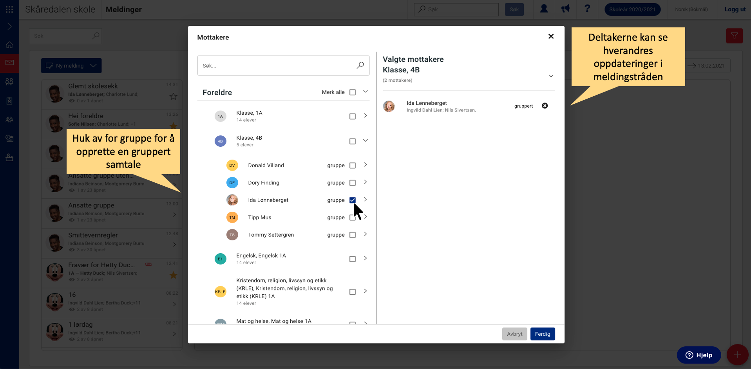
Task: Open the announcements megaphone icon
Action: point(565,9)
